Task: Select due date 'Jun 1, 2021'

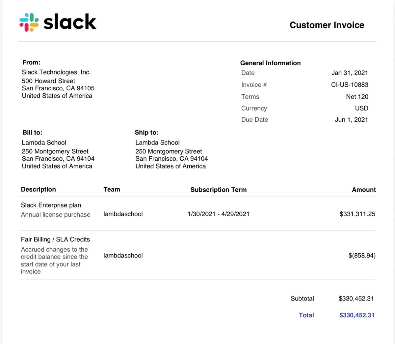Action: [x=352, y=120]
